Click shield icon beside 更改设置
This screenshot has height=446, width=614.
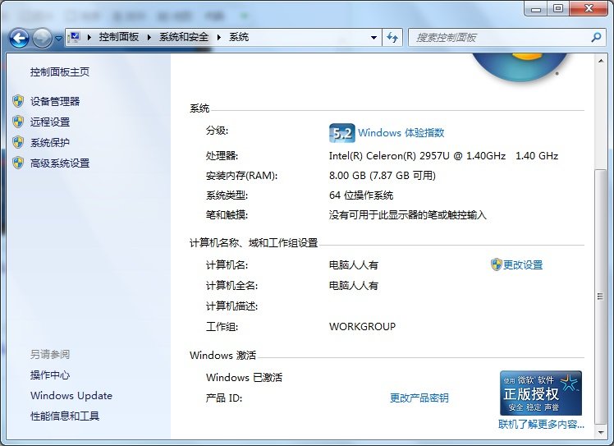click(x=496, y=264)
